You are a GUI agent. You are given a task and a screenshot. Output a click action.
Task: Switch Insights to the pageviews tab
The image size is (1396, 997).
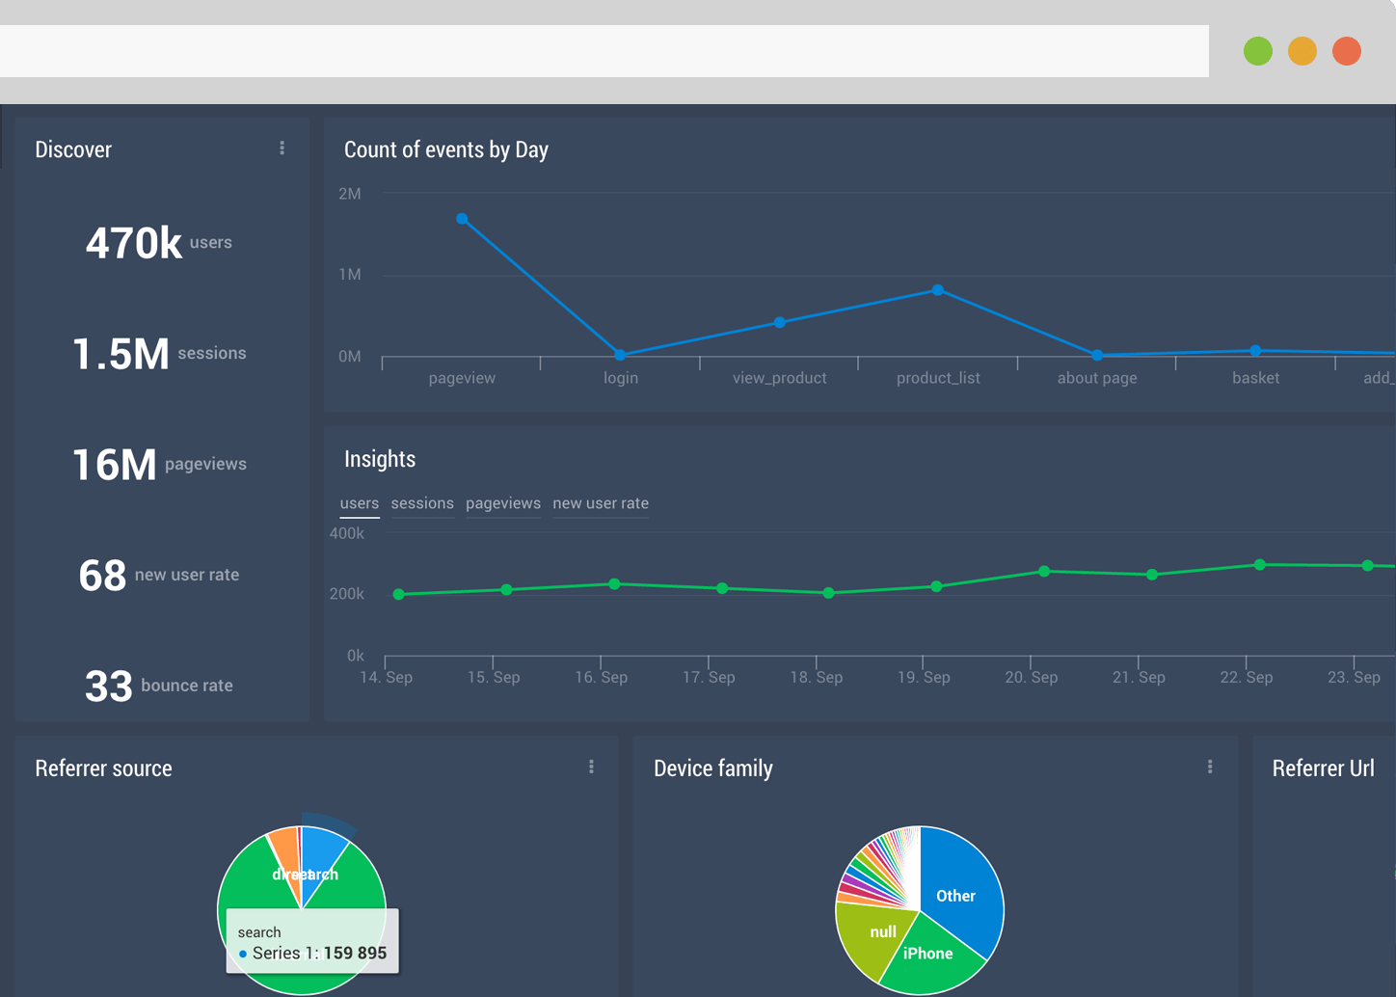503,503
